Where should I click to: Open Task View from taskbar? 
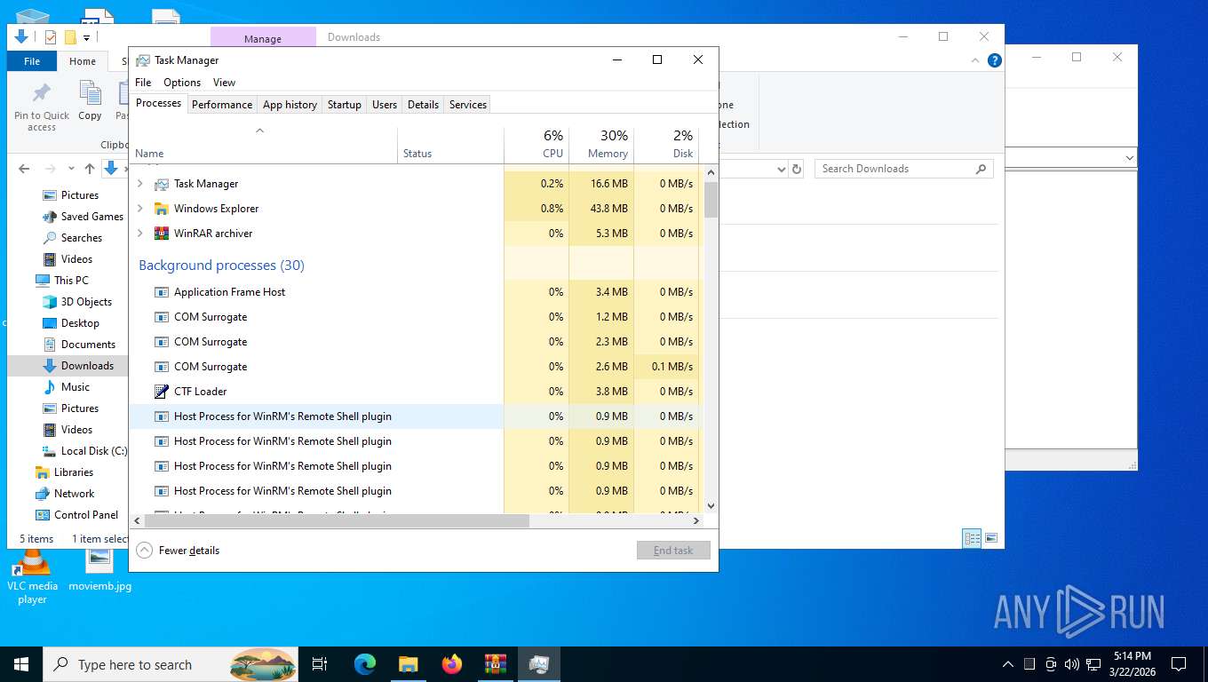point(320,663)
